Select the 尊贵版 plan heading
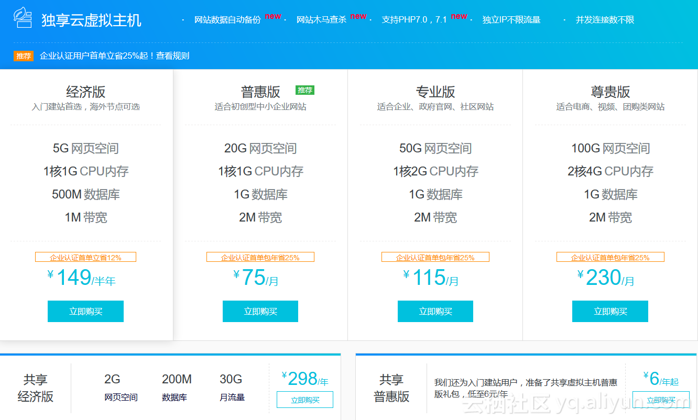The width and height of the screenshot is (698, 420). [610, 92]
